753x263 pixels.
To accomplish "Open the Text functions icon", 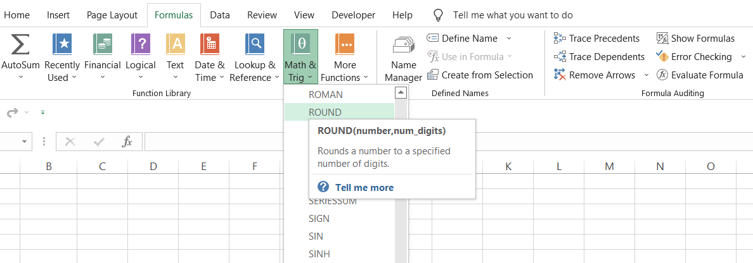I will 175,46.
